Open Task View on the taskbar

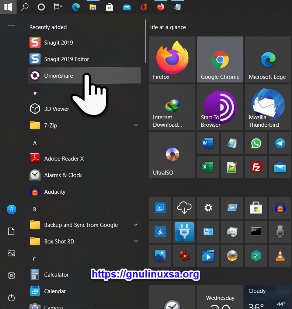(x=58, y=7)
